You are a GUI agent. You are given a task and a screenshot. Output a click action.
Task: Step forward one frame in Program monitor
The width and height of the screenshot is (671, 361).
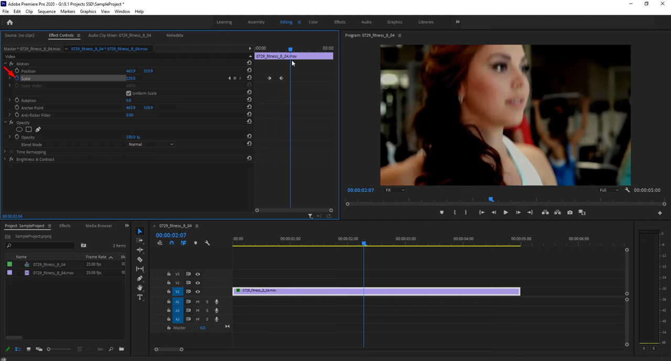pos(518,212)
